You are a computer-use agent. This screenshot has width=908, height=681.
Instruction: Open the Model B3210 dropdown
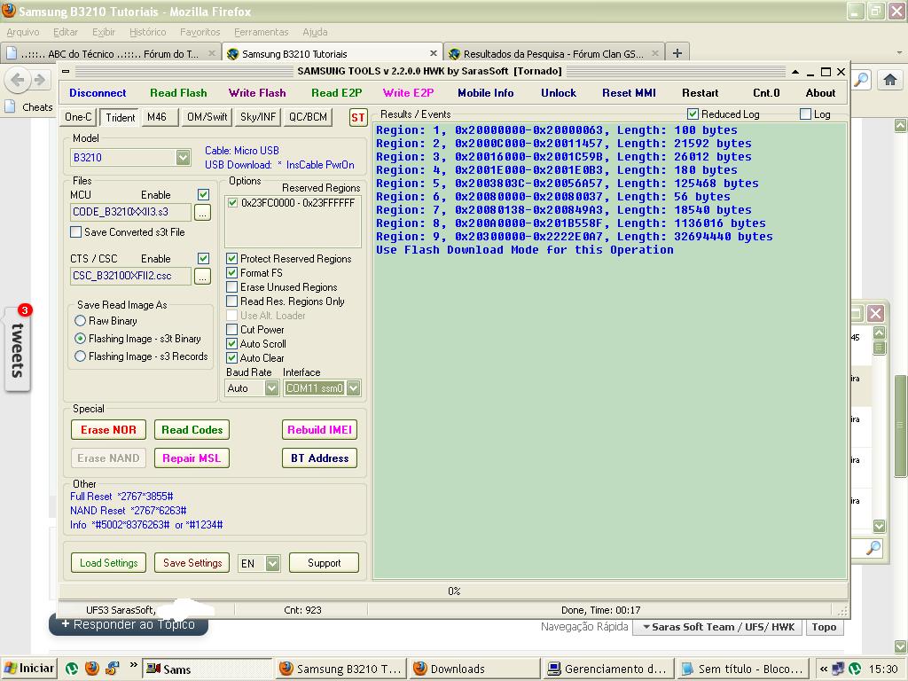(x=183, y=158)
